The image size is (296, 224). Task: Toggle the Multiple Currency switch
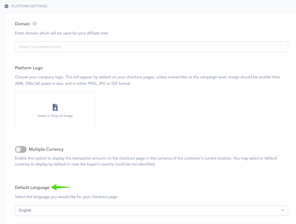(x=21, y=149)
